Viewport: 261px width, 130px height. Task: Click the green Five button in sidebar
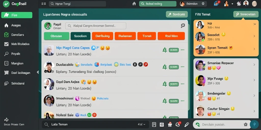[x=17, y=15]
